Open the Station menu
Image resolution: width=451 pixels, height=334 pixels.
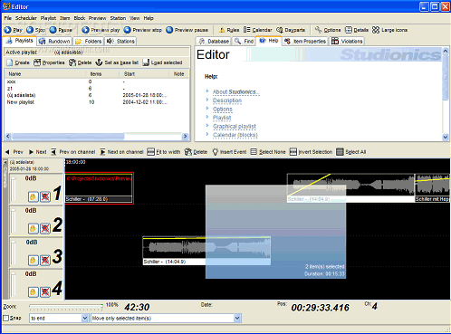pos(118,18)
